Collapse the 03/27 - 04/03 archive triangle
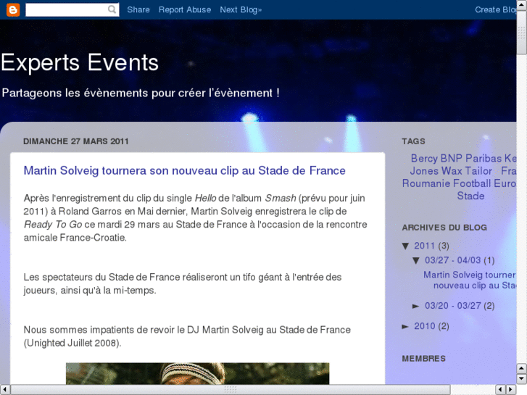 [416, 260]
